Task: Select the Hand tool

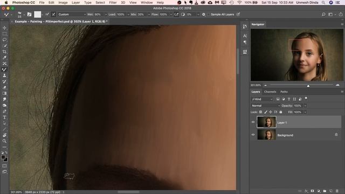Action: [x=4, y=135]
